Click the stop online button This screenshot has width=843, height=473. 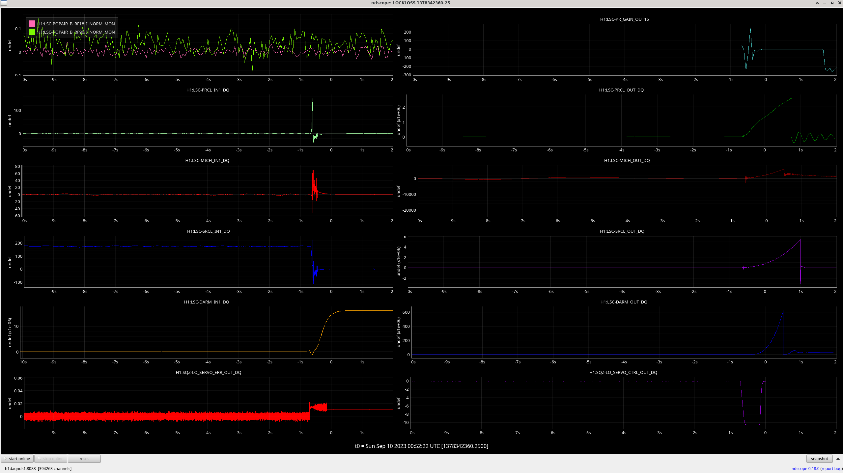coord(51,459)
